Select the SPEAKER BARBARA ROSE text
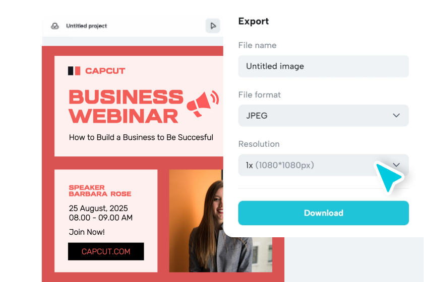Screen dimensions: 424x282 click(100, 191)
